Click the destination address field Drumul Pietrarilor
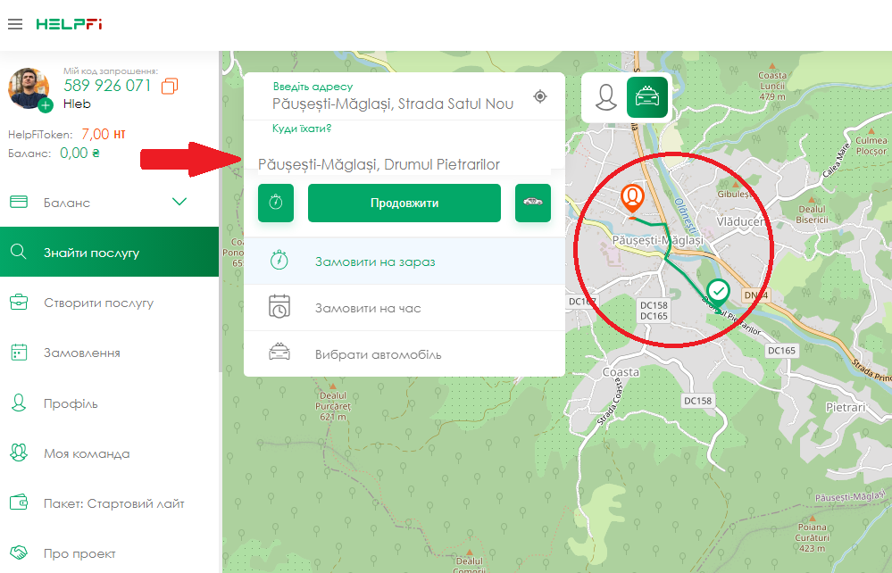Image resolution: width=892 pixels, height=573 pixels. (x=379, y=164)
